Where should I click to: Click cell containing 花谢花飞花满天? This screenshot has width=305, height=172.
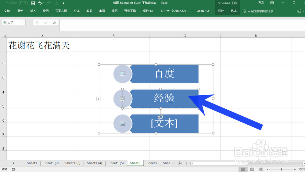(x=42, y=45)
